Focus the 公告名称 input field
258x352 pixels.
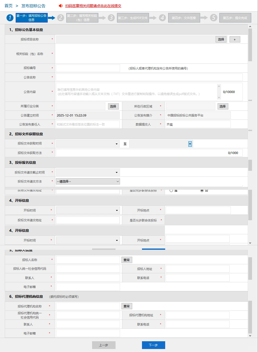point(149,77)
